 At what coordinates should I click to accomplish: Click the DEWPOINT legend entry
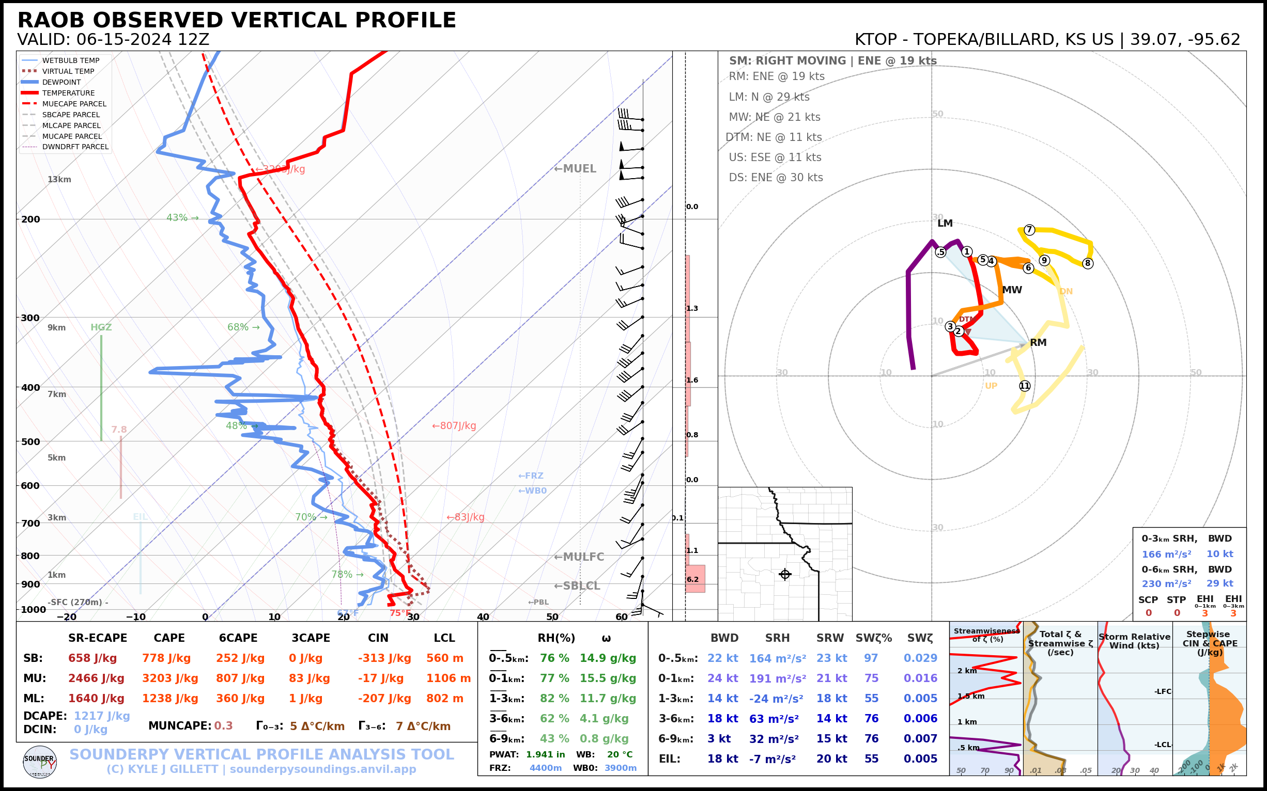click(61, 82)
